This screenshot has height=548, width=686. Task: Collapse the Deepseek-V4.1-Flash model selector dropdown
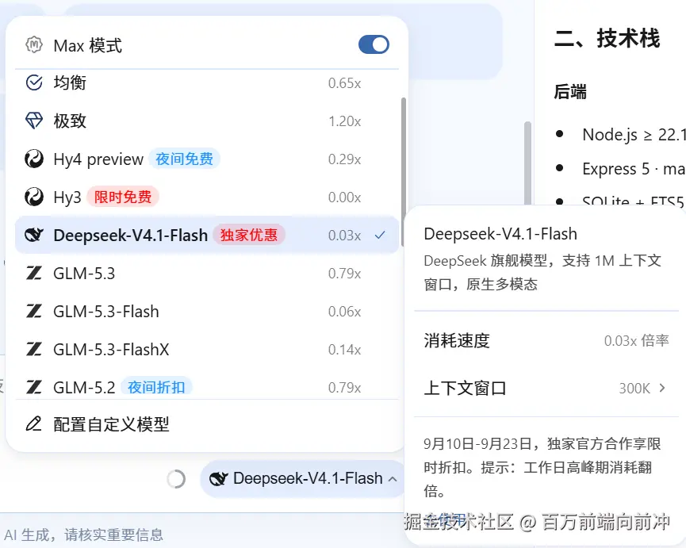pos(303,479)
